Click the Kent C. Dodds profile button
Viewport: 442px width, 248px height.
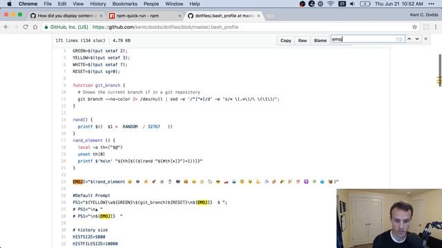coord(424,14)
